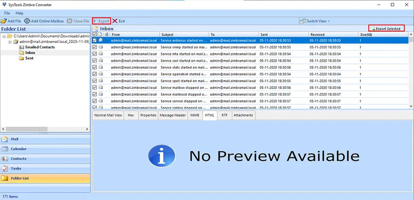This screenshot has width=414, height=200.
Task: Uncheck the Service mta email checkbox
Action: click(94, 54)
